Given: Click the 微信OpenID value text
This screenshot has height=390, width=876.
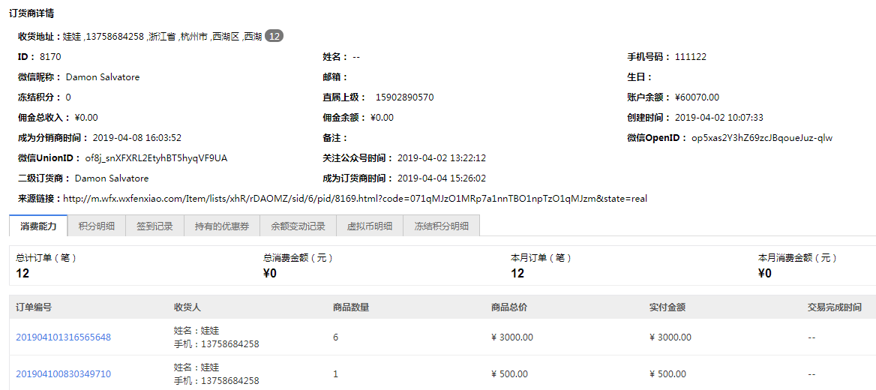Looking at the screenshot, I should click(x=761, y=138).
